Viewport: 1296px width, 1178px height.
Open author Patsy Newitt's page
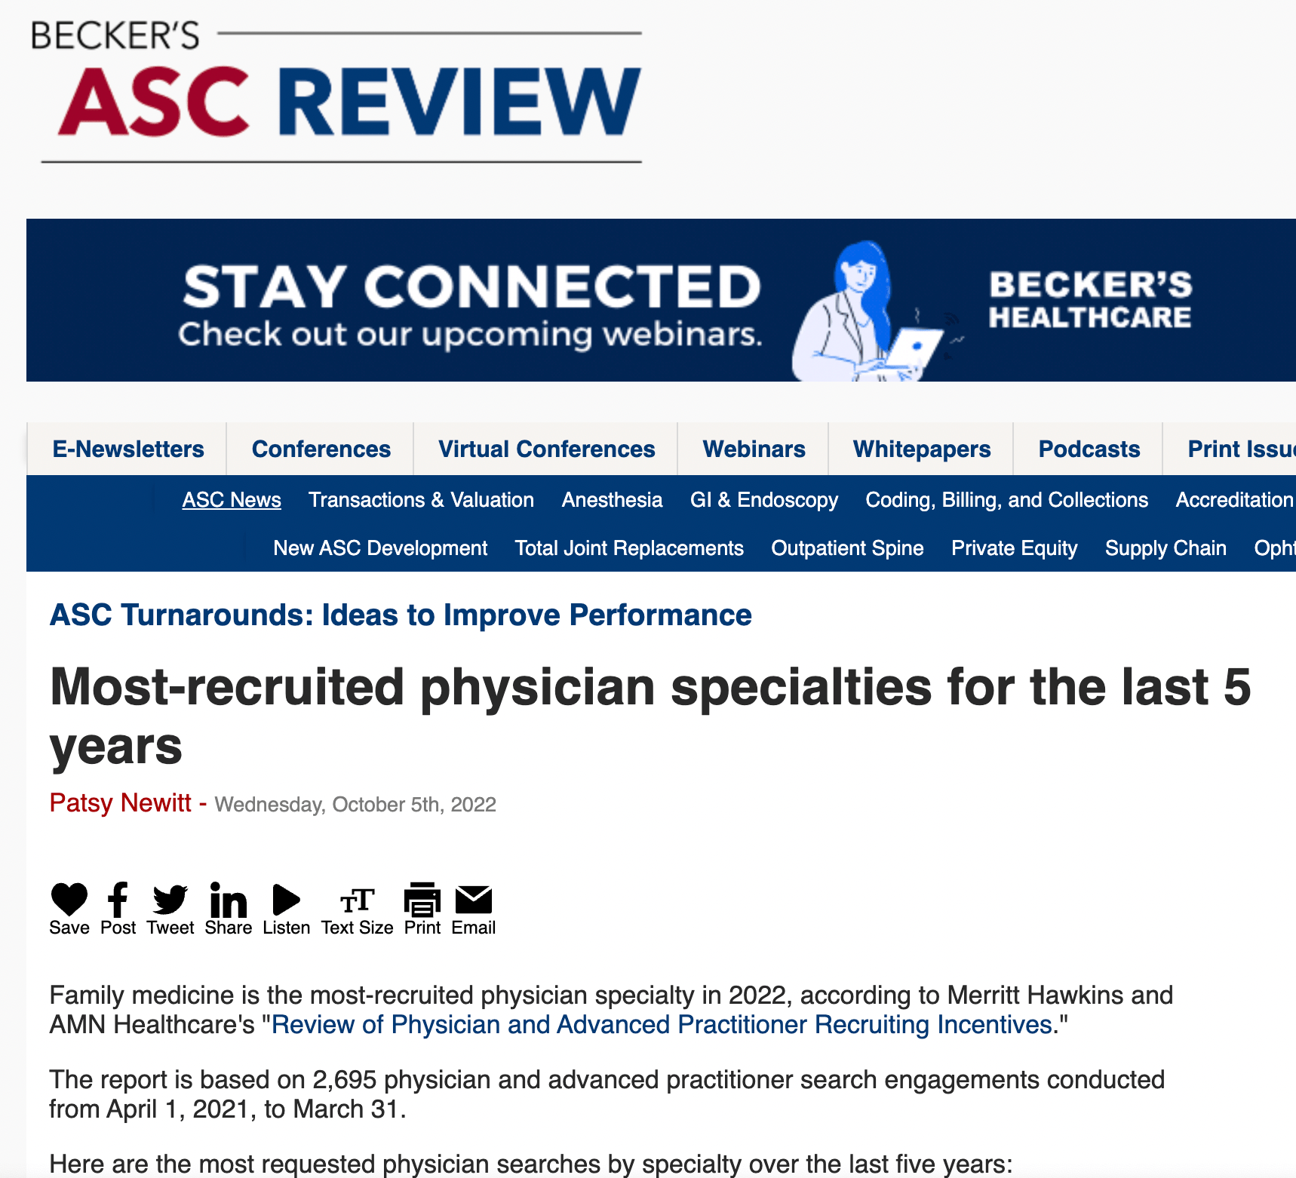(121, 803)
